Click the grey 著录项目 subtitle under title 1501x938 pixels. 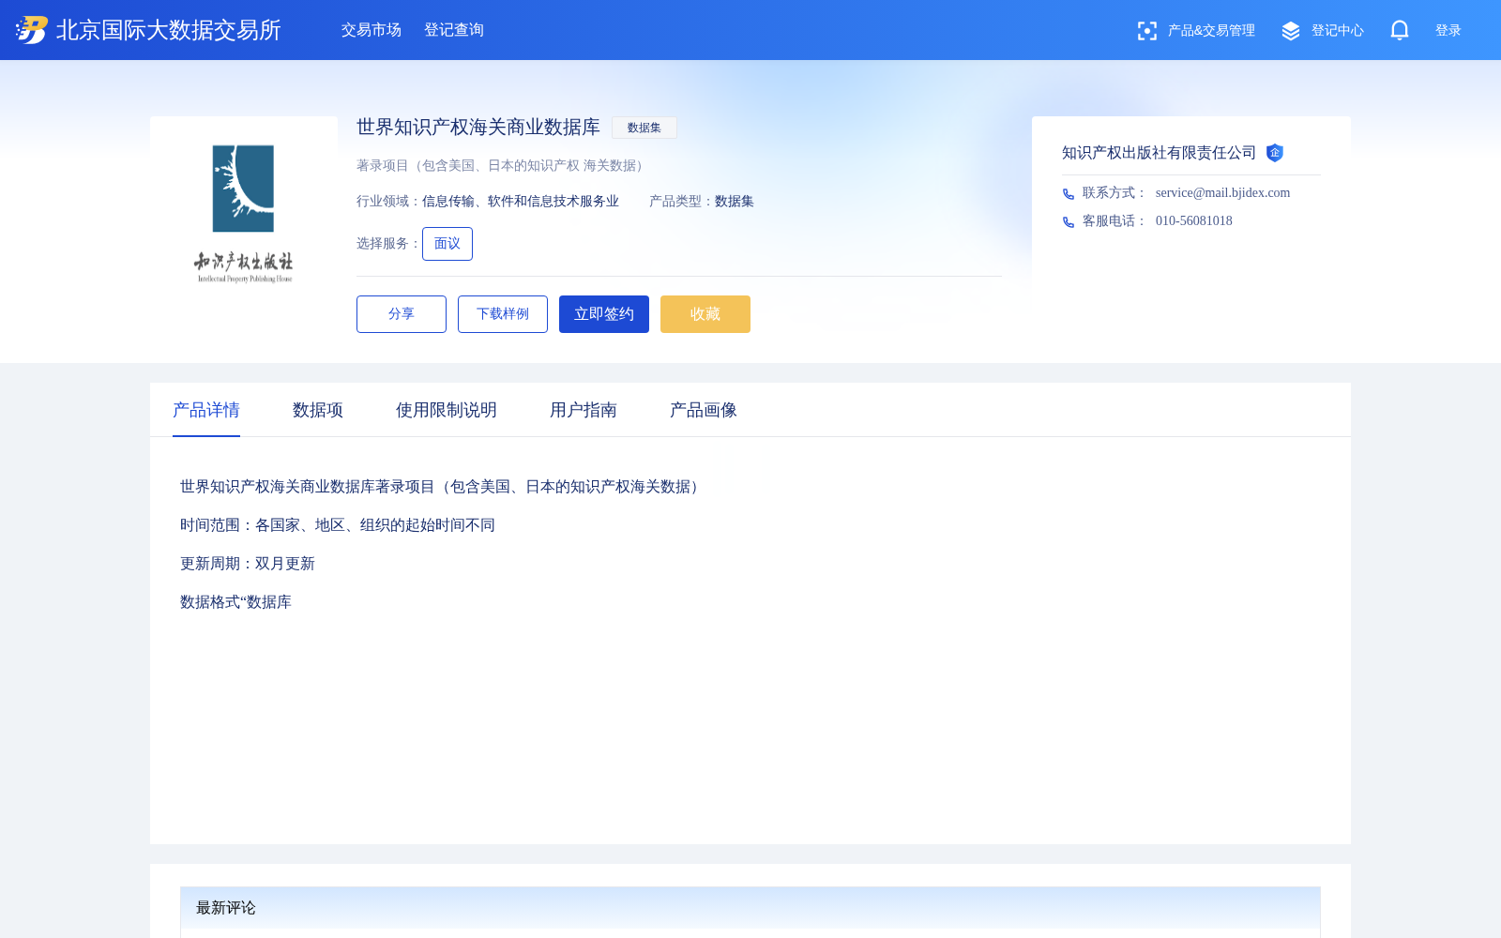503,166
